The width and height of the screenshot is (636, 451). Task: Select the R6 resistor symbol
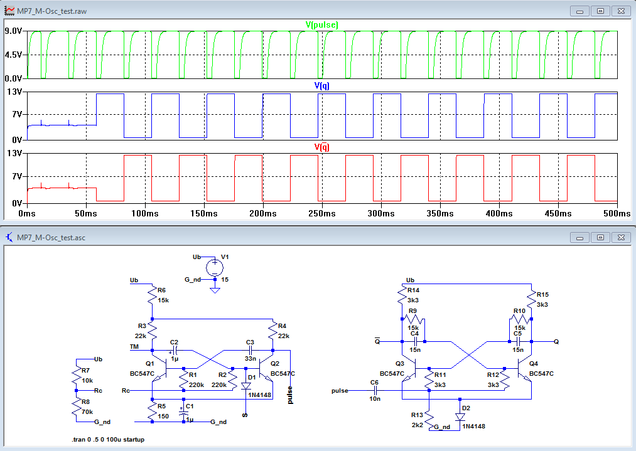[x=152, y=295]
